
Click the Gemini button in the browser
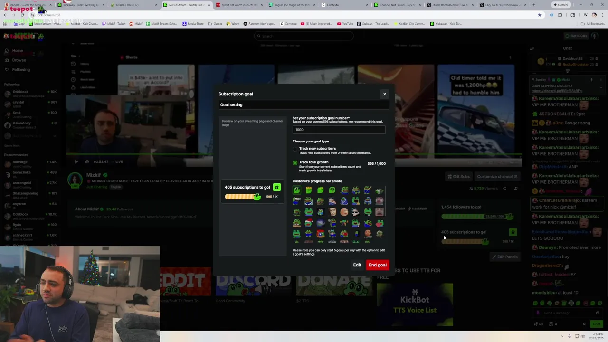[x=560, y=5]
